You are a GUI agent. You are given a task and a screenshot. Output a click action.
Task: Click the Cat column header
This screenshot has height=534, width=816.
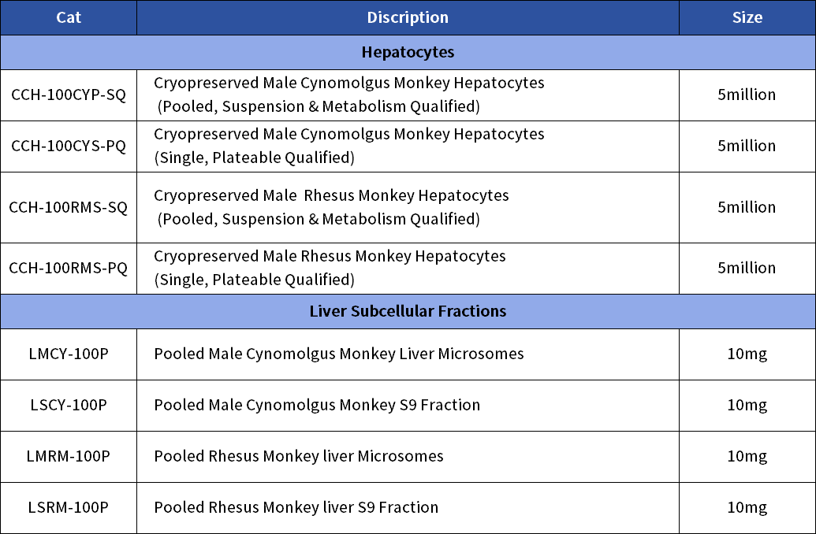[69, 17]
